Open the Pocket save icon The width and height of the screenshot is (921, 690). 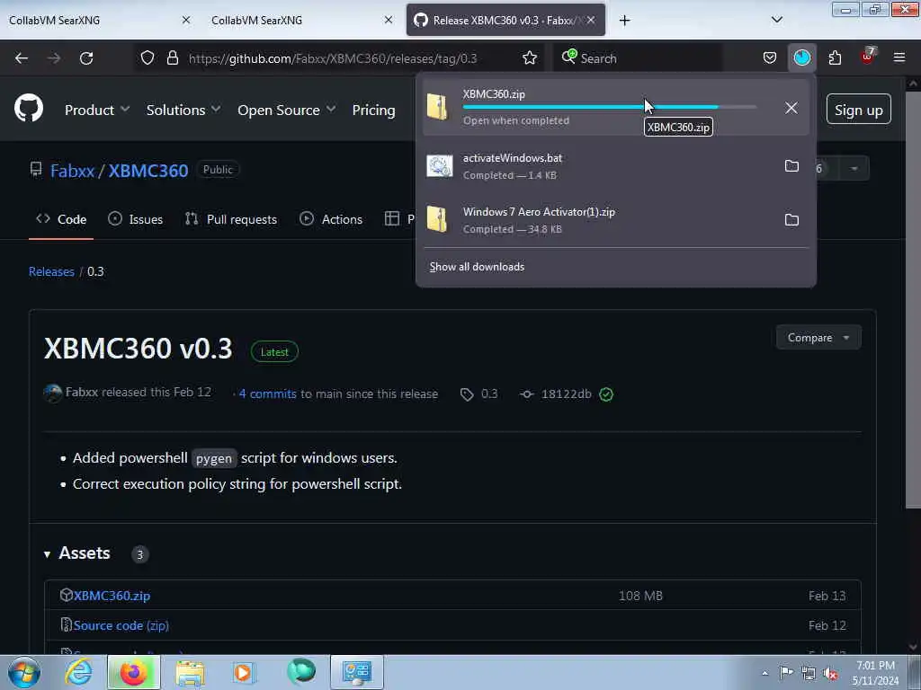(770, 57)
